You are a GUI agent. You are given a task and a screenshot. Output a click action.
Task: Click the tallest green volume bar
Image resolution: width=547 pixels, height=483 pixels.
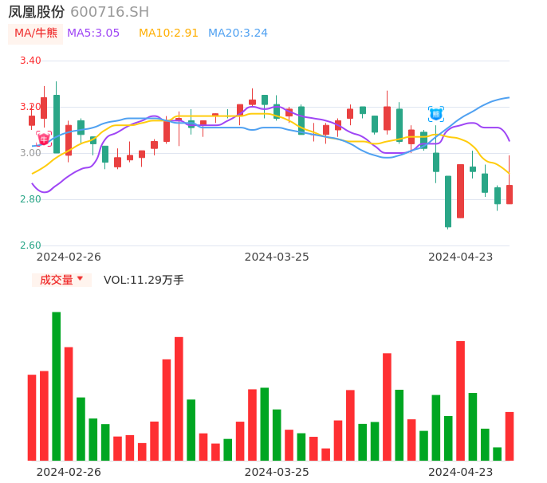click(57, 386)
